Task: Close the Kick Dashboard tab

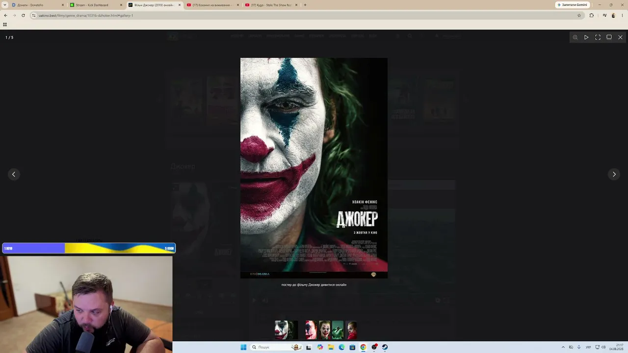Action: (x=121, y=5)
